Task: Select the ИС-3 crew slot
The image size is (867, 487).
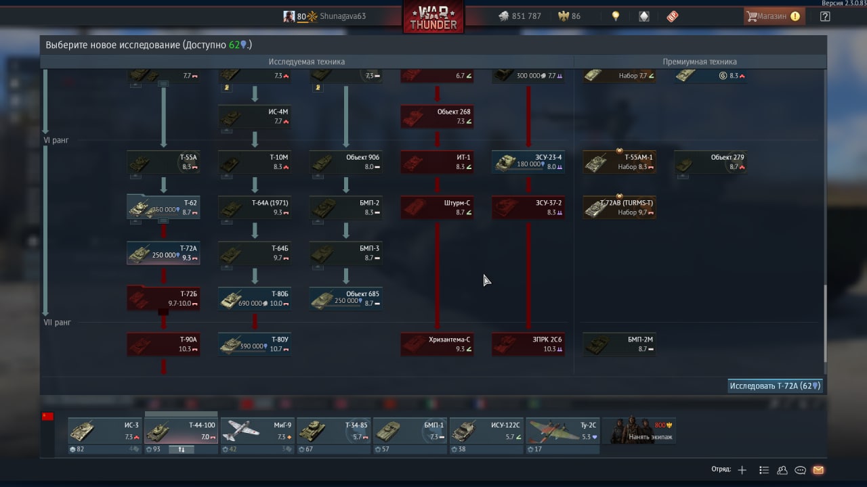Action: pos(105,431)
